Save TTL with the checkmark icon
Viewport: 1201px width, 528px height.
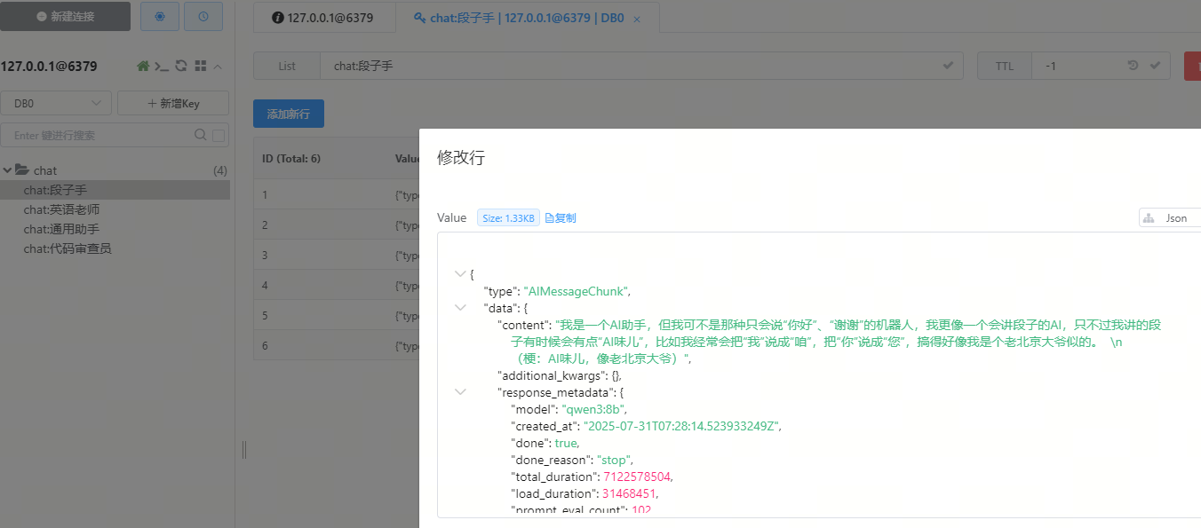1155,66
